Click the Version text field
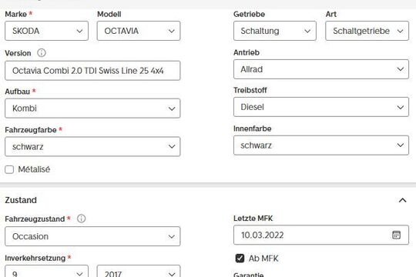 pos(92,71)
